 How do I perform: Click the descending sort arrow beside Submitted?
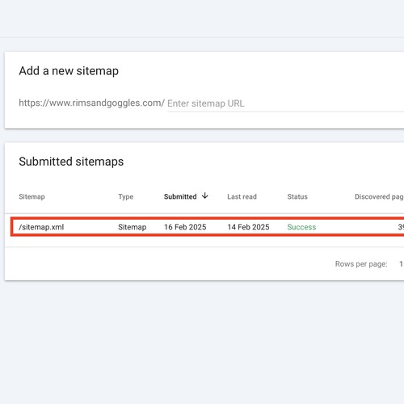pos(205,196)
